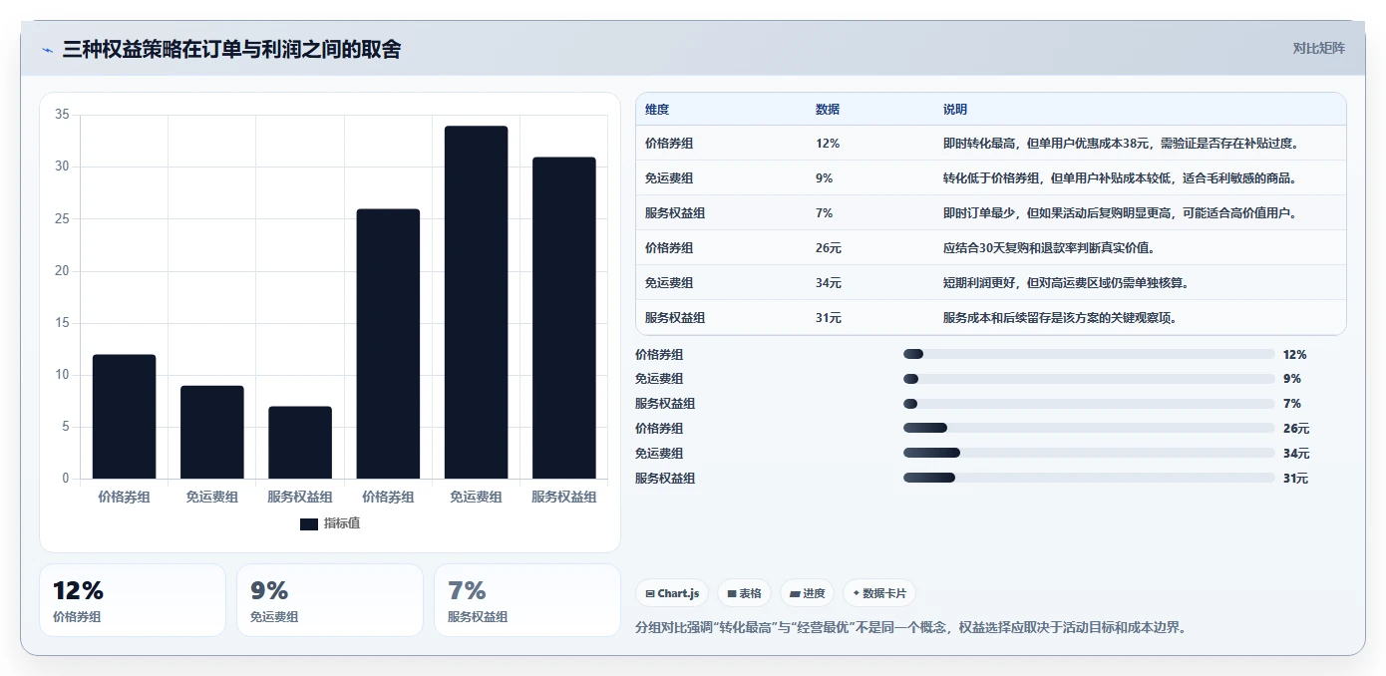Click the 20 label on the y-axis
The width and height of the screenshot is (1386, 676).
pos(62,271)
